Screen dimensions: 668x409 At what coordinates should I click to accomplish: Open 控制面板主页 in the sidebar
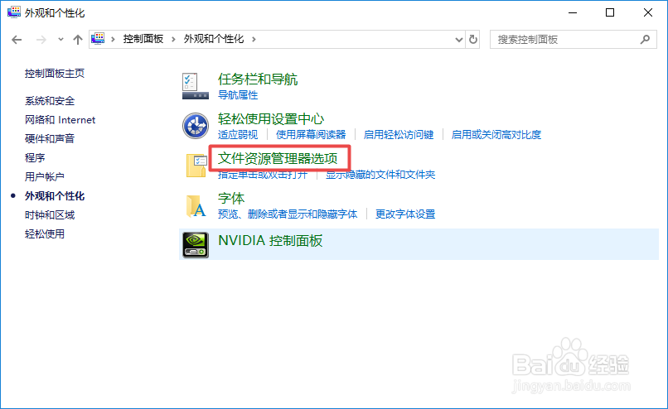55,73
